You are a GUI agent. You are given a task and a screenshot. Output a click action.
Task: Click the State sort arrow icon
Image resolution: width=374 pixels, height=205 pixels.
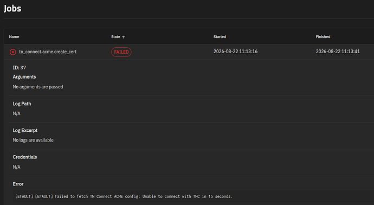[124, 37]
